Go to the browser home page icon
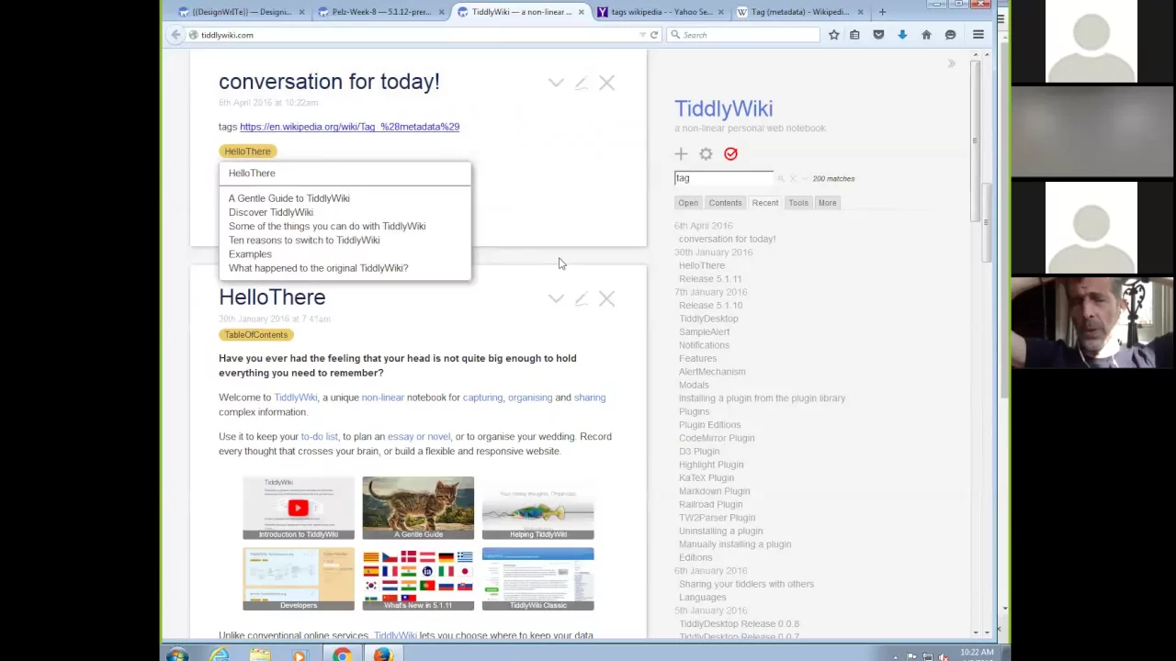Screen dimensions: 1176x661 tap(926, 35)
